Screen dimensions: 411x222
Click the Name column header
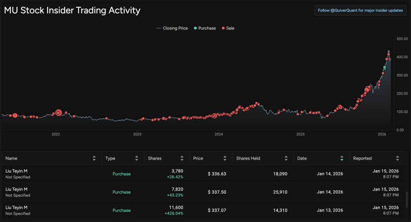pyautogui.click(x=11, y=158)
